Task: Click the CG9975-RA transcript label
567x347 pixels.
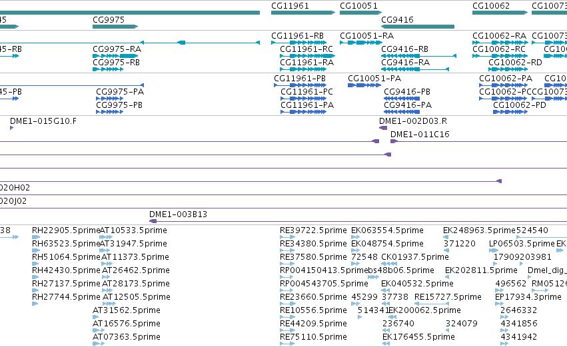Action: pyautogui.click(x=117, y=49)
